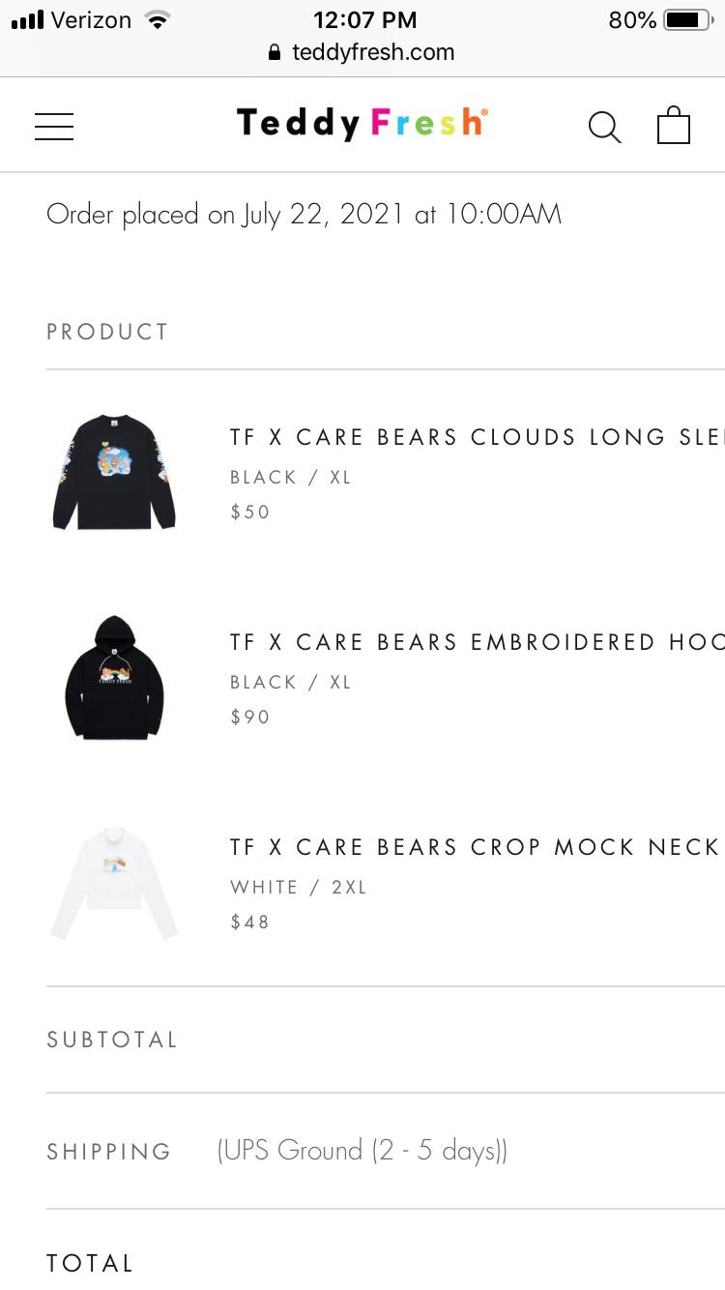This screenshot has width=725, height=1290.
Task: Tap the Teddy Fresh logo
Action: (x=362, y=124)
